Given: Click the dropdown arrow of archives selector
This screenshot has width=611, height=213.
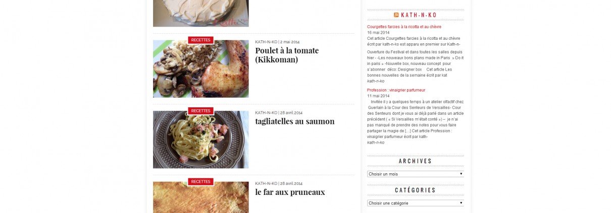Looking at the screenshot, I should 461,174.
